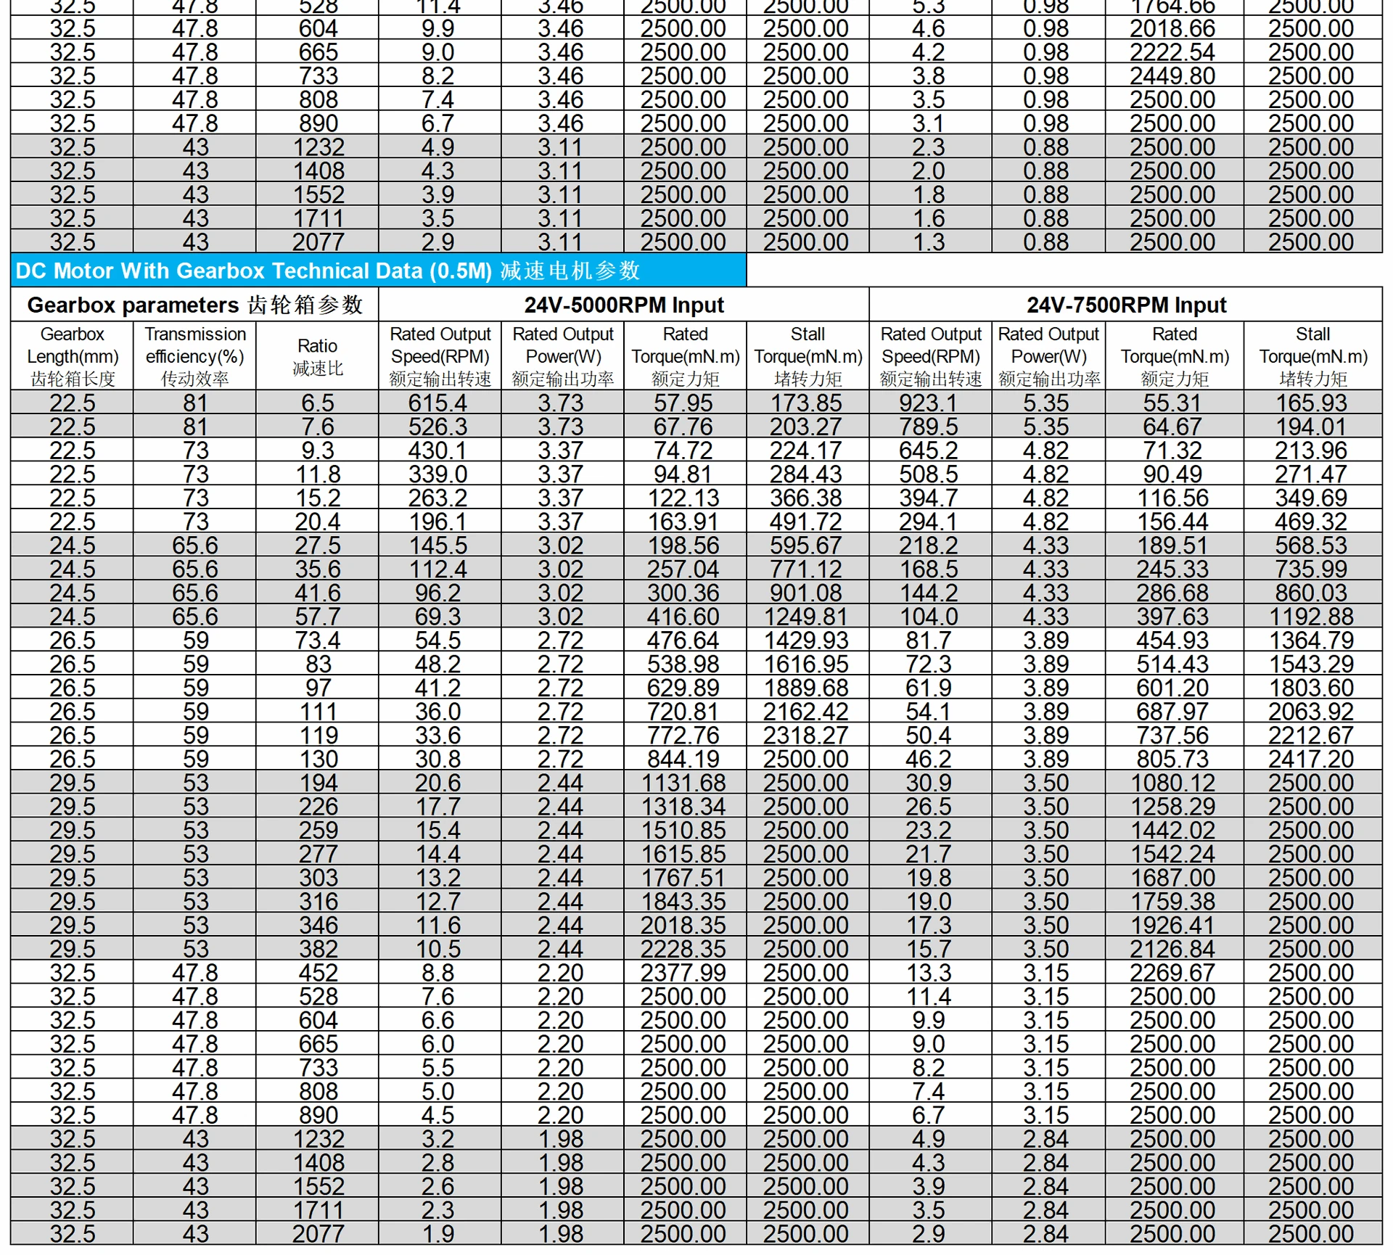Click the ratio cell "382"
This screenshot has width=1393, height=1255.
coord(319,950)
